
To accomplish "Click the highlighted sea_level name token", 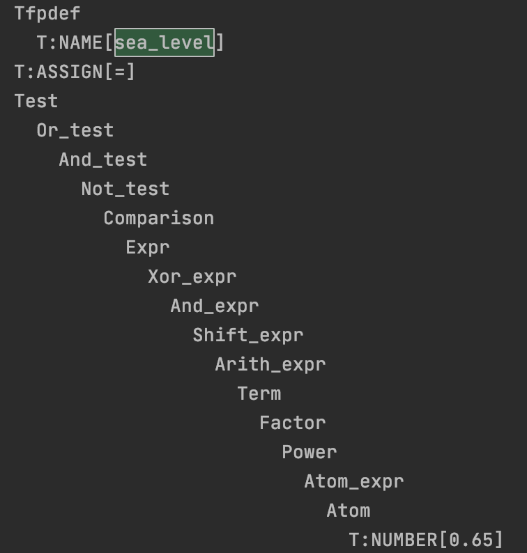I will (165, 42).
